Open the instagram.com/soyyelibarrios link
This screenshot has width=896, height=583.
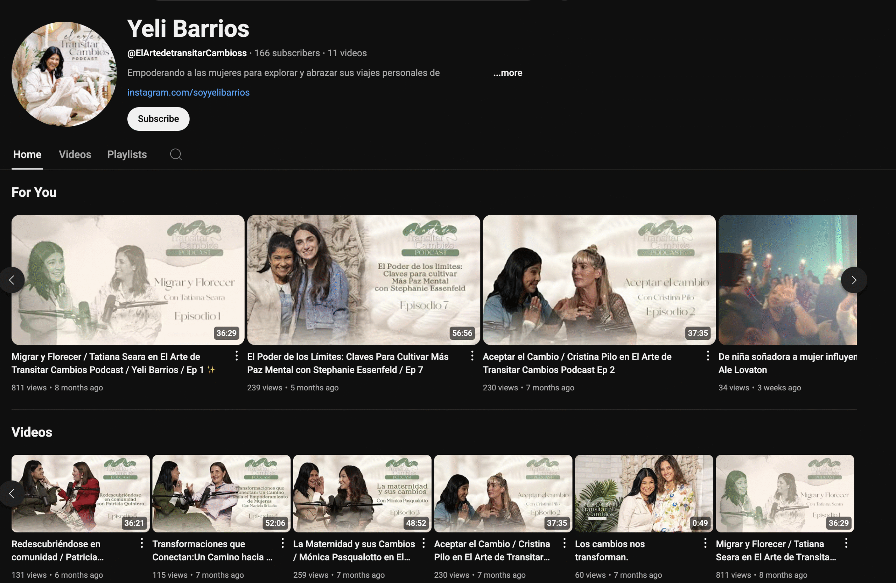point(188,93)
